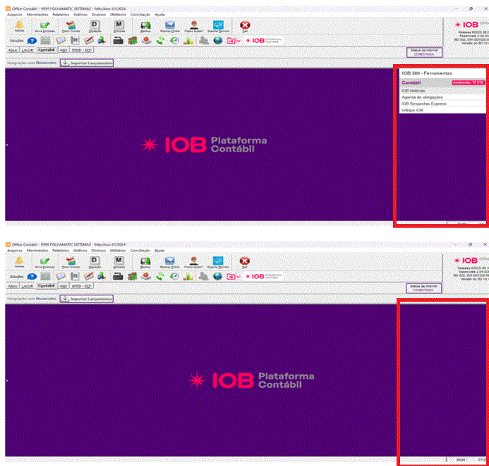Click Agenda de obrigações in IOB 360 panel
The width and height of the screenshot is (489, 466).
pyautogui.click(x=422, y=97)
